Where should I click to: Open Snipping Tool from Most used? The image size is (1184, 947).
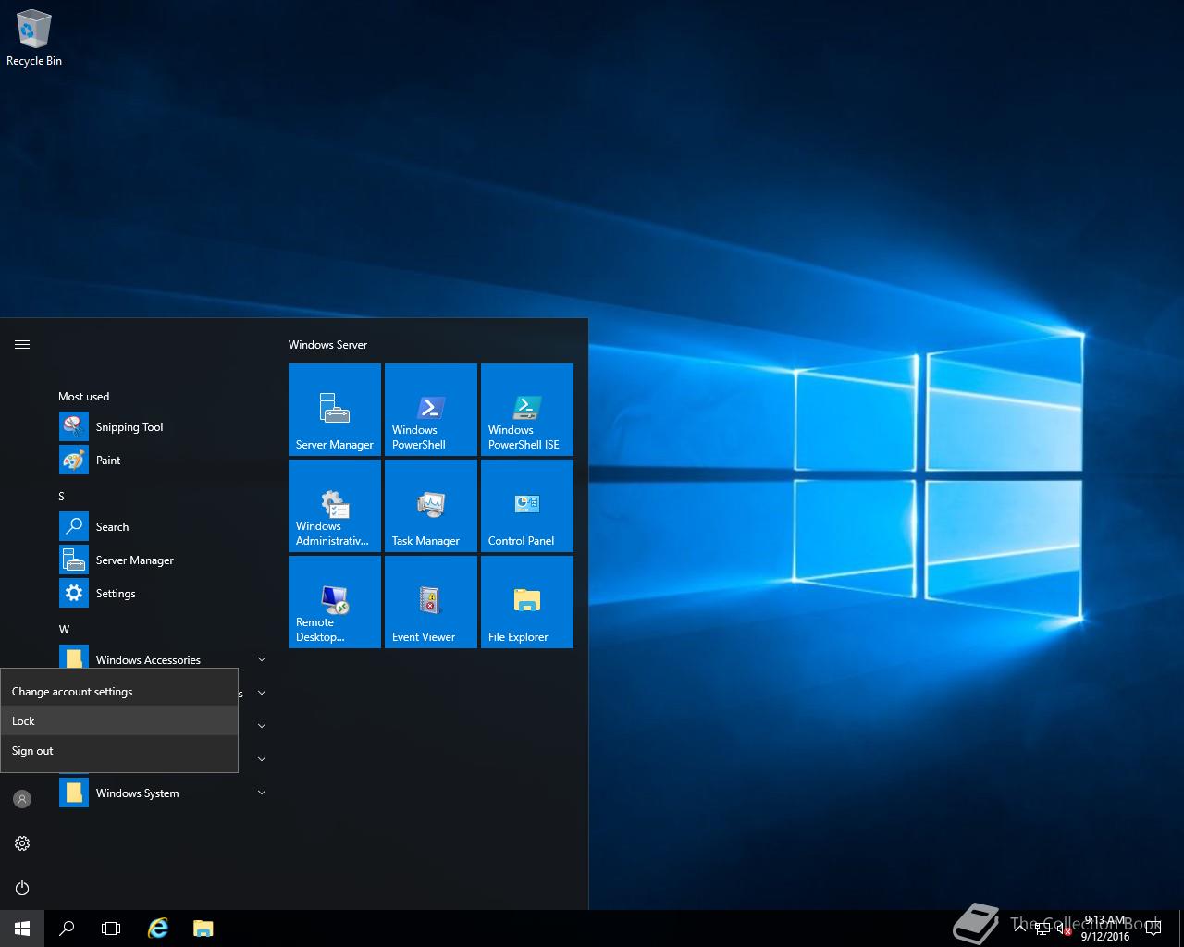(x=163, y=426)
